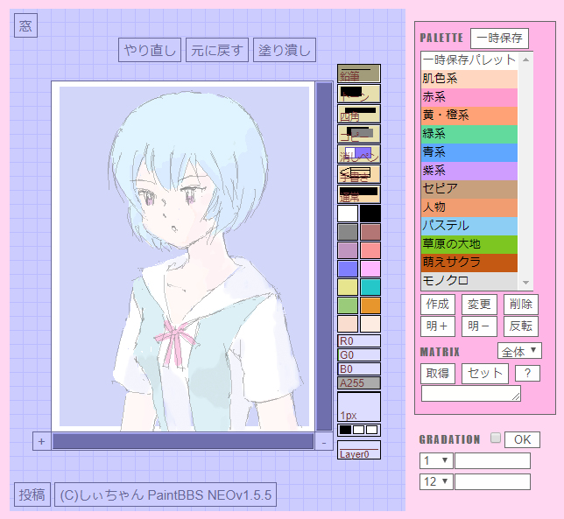Open the gradation dropdown showing 1
Screen dimensions: 564x519
coord(436,460)
